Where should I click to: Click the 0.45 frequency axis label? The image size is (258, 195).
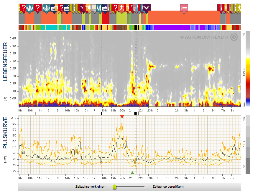(13, 39)
